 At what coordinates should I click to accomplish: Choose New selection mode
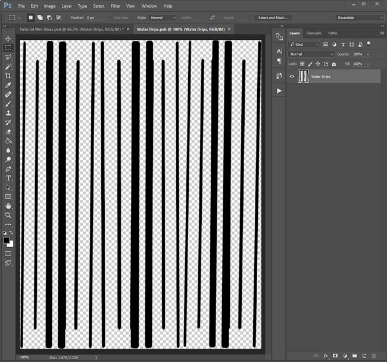(x=30, y=17)
